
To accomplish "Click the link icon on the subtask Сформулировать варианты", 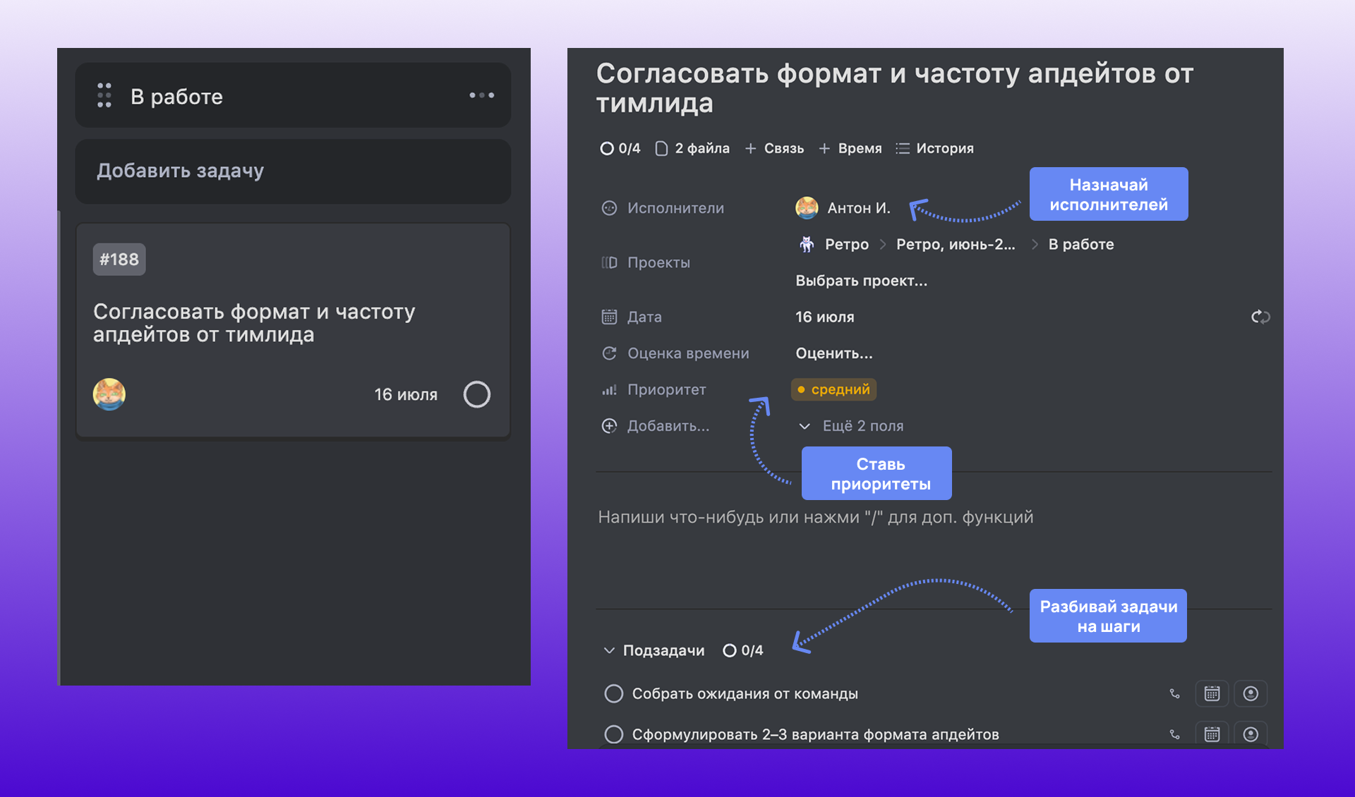I will click(1174, 734).
